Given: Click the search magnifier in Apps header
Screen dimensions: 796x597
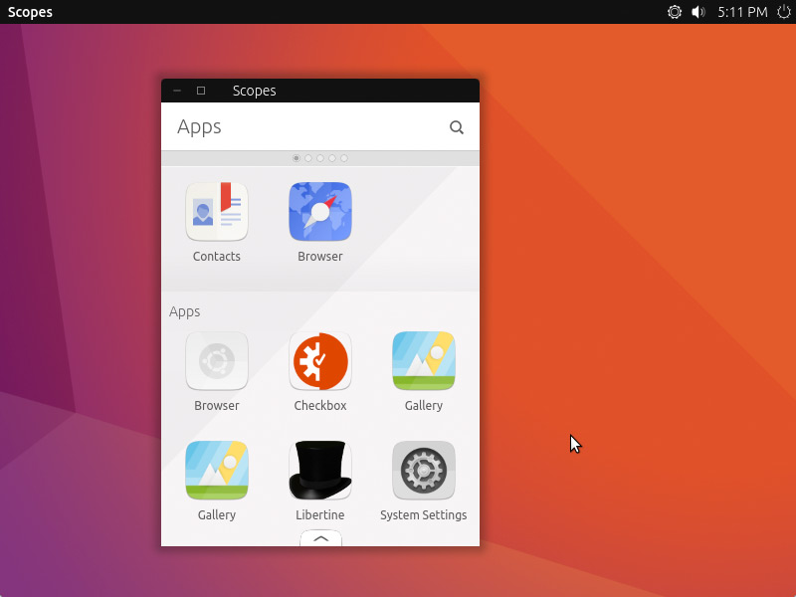Looking at the screenshot, I should tap(457, 127).
